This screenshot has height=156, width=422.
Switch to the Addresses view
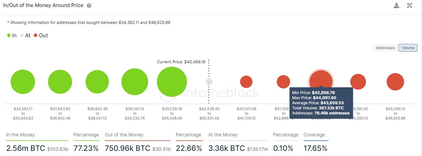[385, 48]
